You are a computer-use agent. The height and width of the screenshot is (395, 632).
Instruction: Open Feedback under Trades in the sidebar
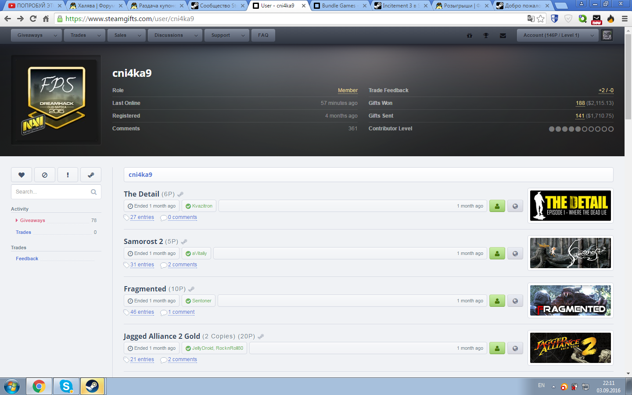pos(27,259)
